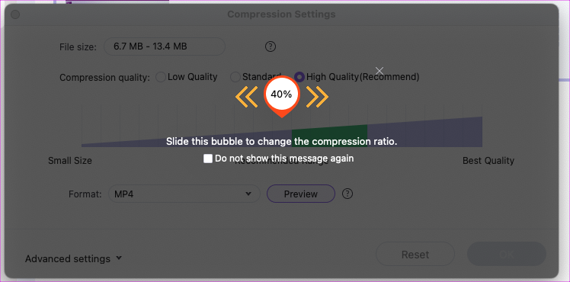Open the MP4 format dropdown
Viewport: 570px width, 282px height.
click(184, 194)
